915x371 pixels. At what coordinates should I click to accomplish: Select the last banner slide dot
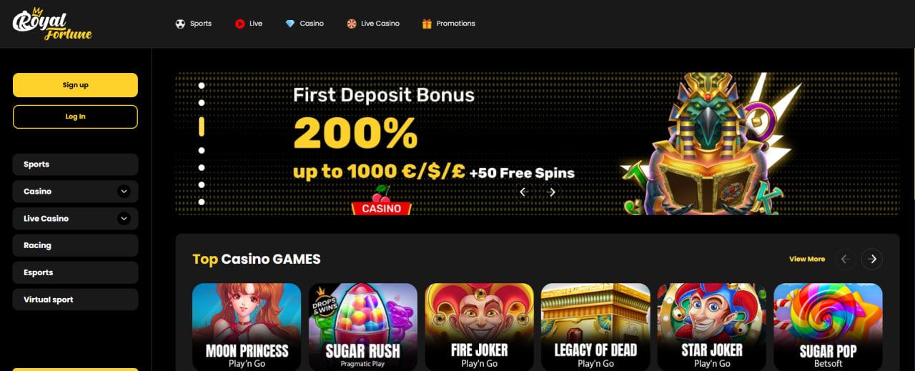point(202,202)
